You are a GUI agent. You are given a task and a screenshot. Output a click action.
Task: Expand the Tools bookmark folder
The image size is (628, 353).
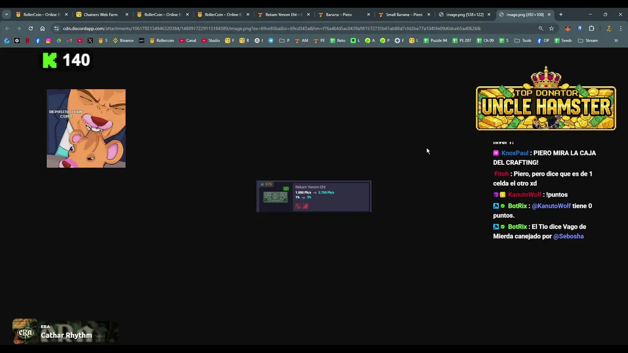pos(523,41)
